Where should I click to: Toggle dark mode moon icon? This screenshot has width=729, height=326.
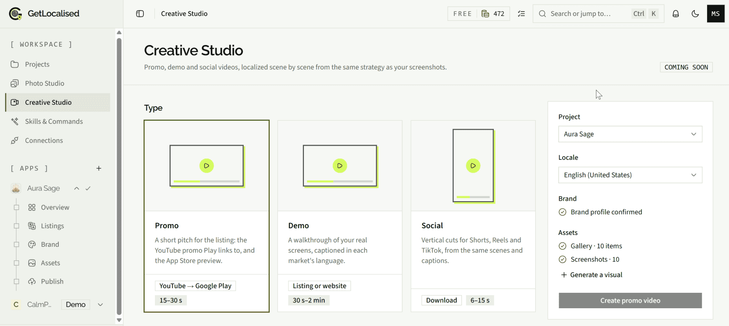(695, 14)
